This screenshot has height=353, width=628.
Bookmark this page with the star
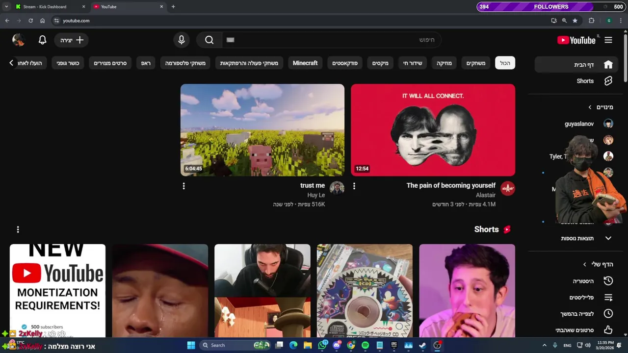tap(575, 21)
